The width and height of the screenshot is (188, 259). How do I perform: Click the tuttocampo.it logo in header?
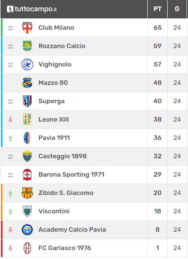coord(32,9)
